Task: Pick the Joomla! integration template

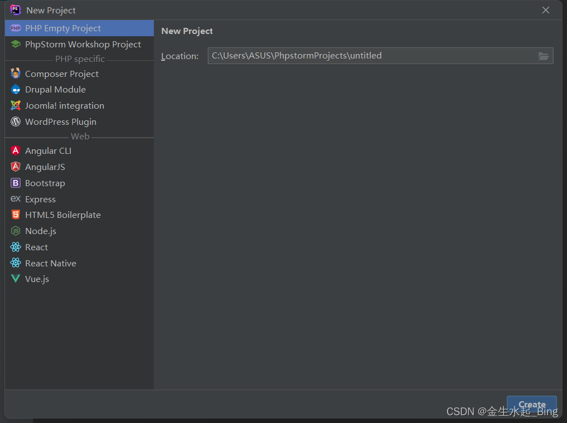Action: (x=65, y=105)
